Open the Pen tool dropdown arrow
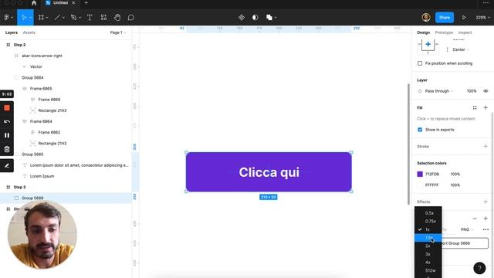This screenshot has height=278, width=494. tap(80, 18)
